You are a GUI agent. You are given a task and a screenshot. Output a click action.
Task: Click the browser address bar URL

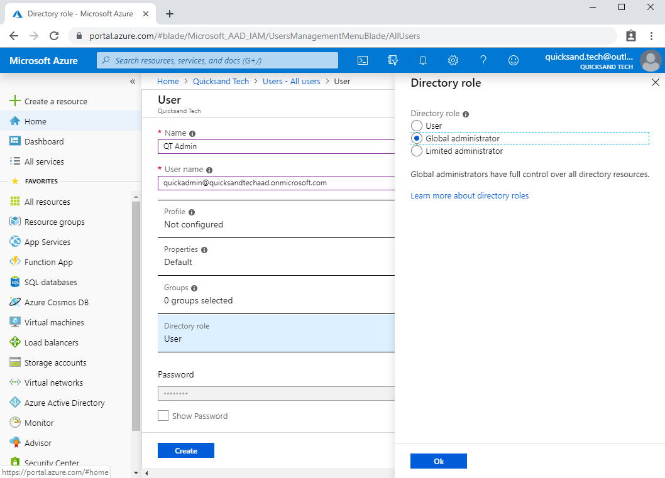click(255, 36)
